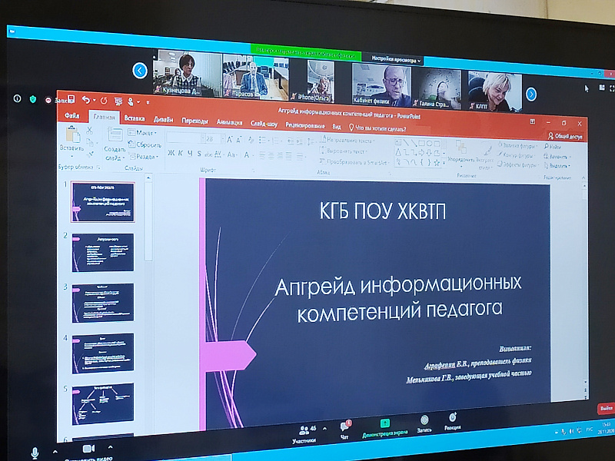This screenshot has width=615, height=461.
Task: Select slide 4 thumbnail
Action: tap(103, 353)
